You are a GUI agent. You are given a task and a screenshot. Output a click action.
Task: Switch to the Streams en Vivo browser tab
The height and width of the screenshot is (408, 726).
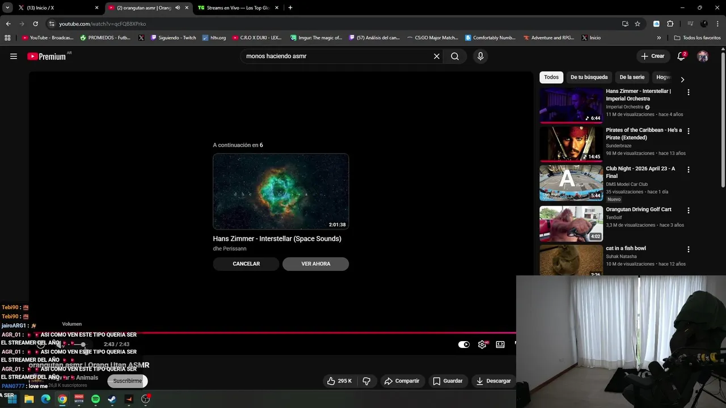coord(237,8)
